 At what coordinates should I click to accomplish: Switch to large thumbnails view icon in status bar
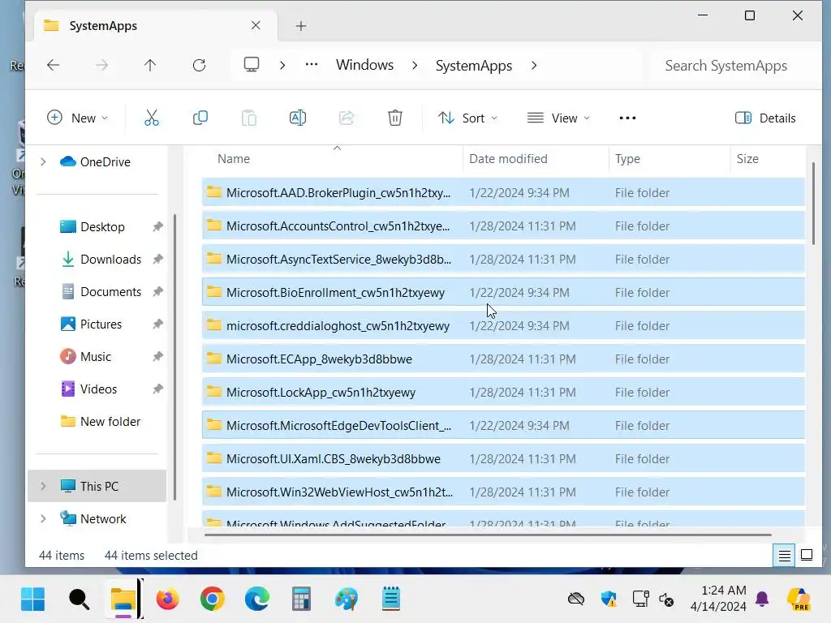point(807,555)
